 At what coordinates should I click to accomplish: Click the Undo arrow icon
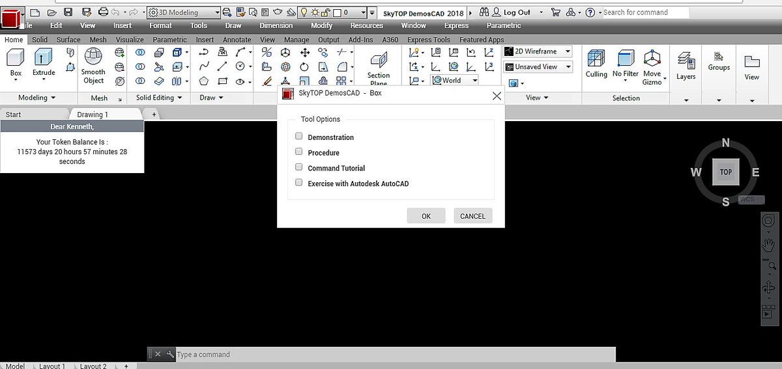[x=115, y=12]
